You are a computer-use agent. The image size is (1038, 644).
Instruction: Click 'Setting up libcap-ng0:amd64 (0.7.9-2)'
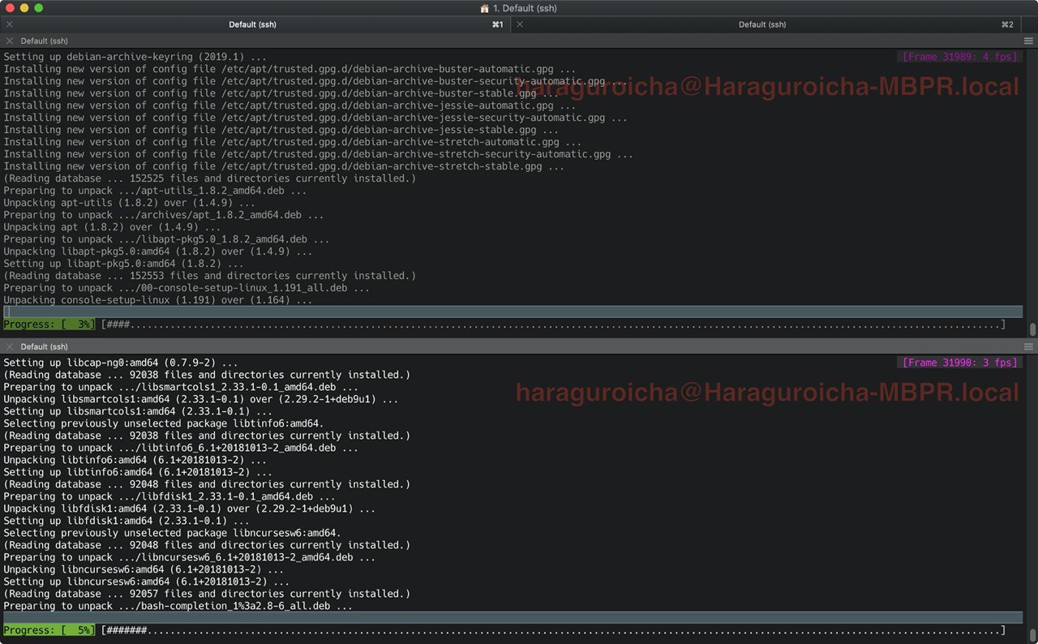point(121,363)
